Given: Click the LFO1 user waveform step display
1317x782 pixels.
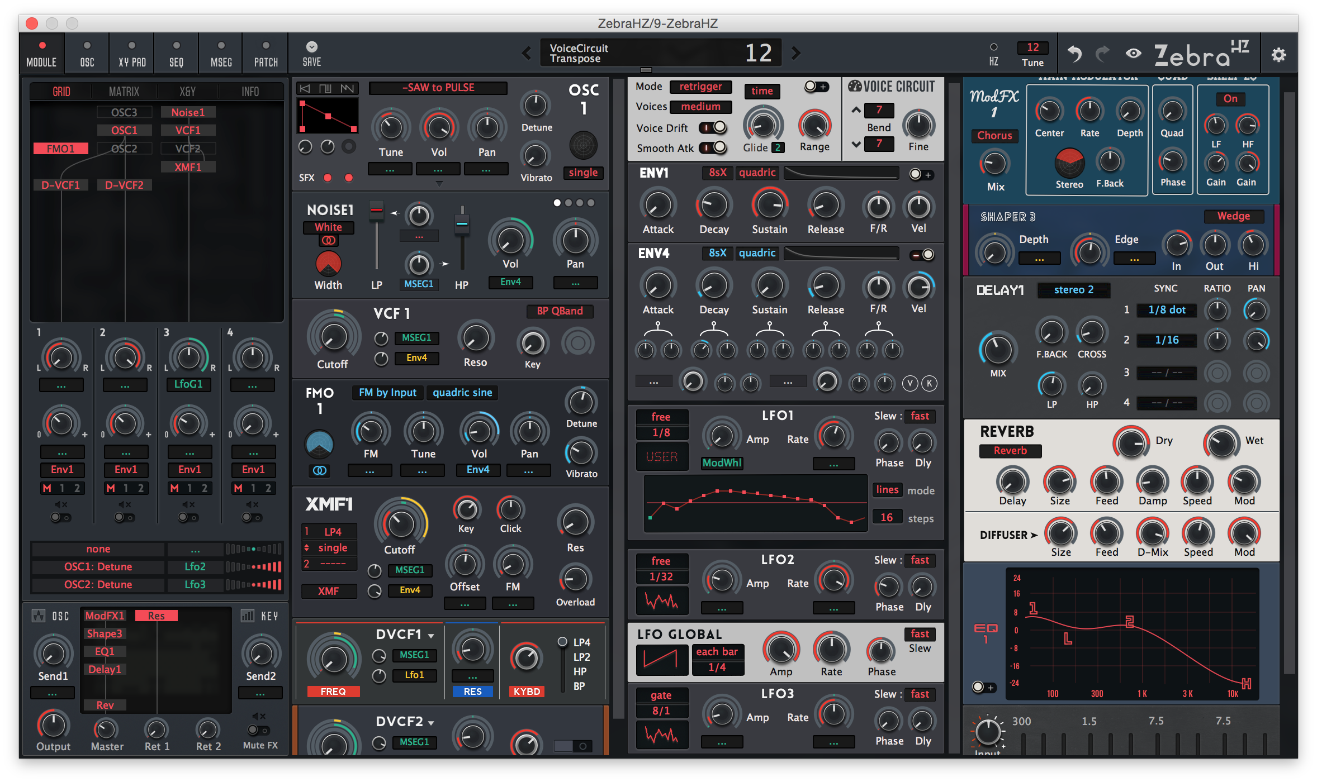Looking at the screenshot, I should point(755,504).
